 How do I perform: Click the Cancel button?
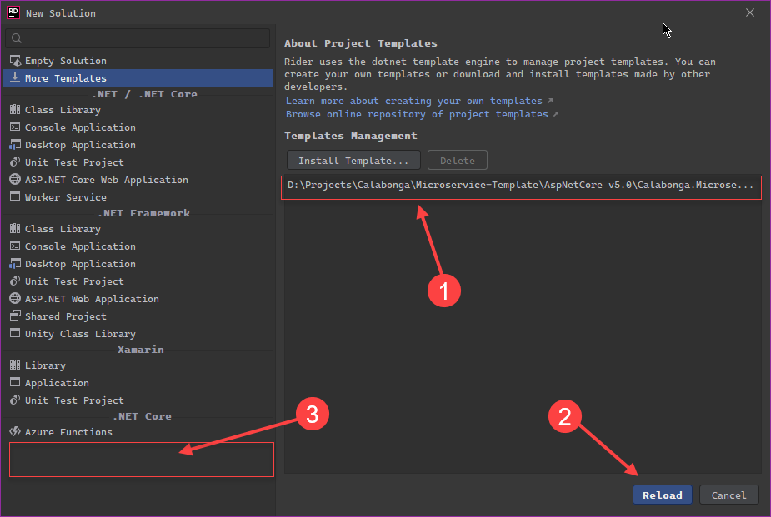[x=728, y=495]
